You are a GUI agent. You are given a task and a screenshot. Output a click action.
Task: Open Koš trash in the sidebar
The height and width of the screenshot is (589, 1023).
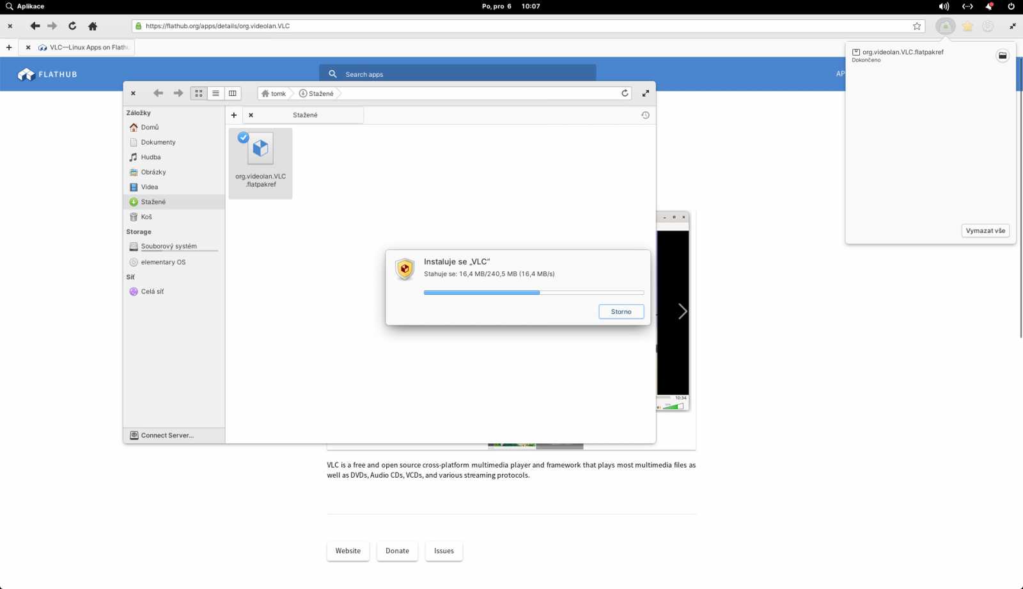coord(174,217)
